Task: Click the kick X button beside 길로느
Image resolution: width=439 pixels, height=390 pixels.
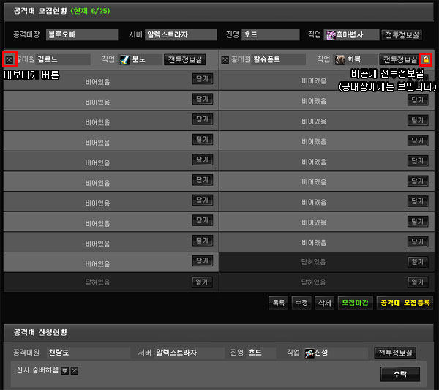Action: click(10, 59)
